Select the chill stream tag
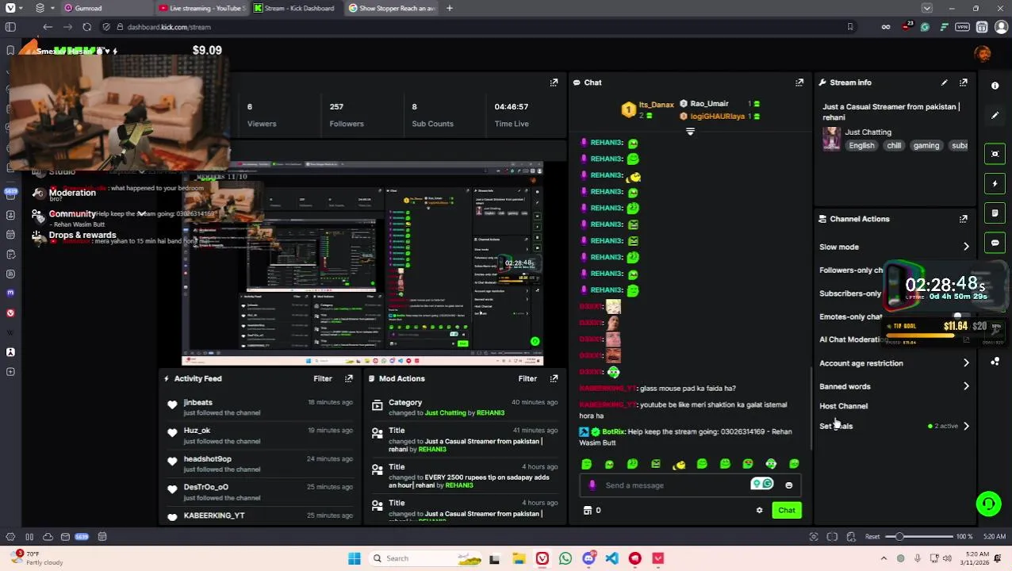The width and height of the screenshot is (1012, 571). [x=894, y=146]
